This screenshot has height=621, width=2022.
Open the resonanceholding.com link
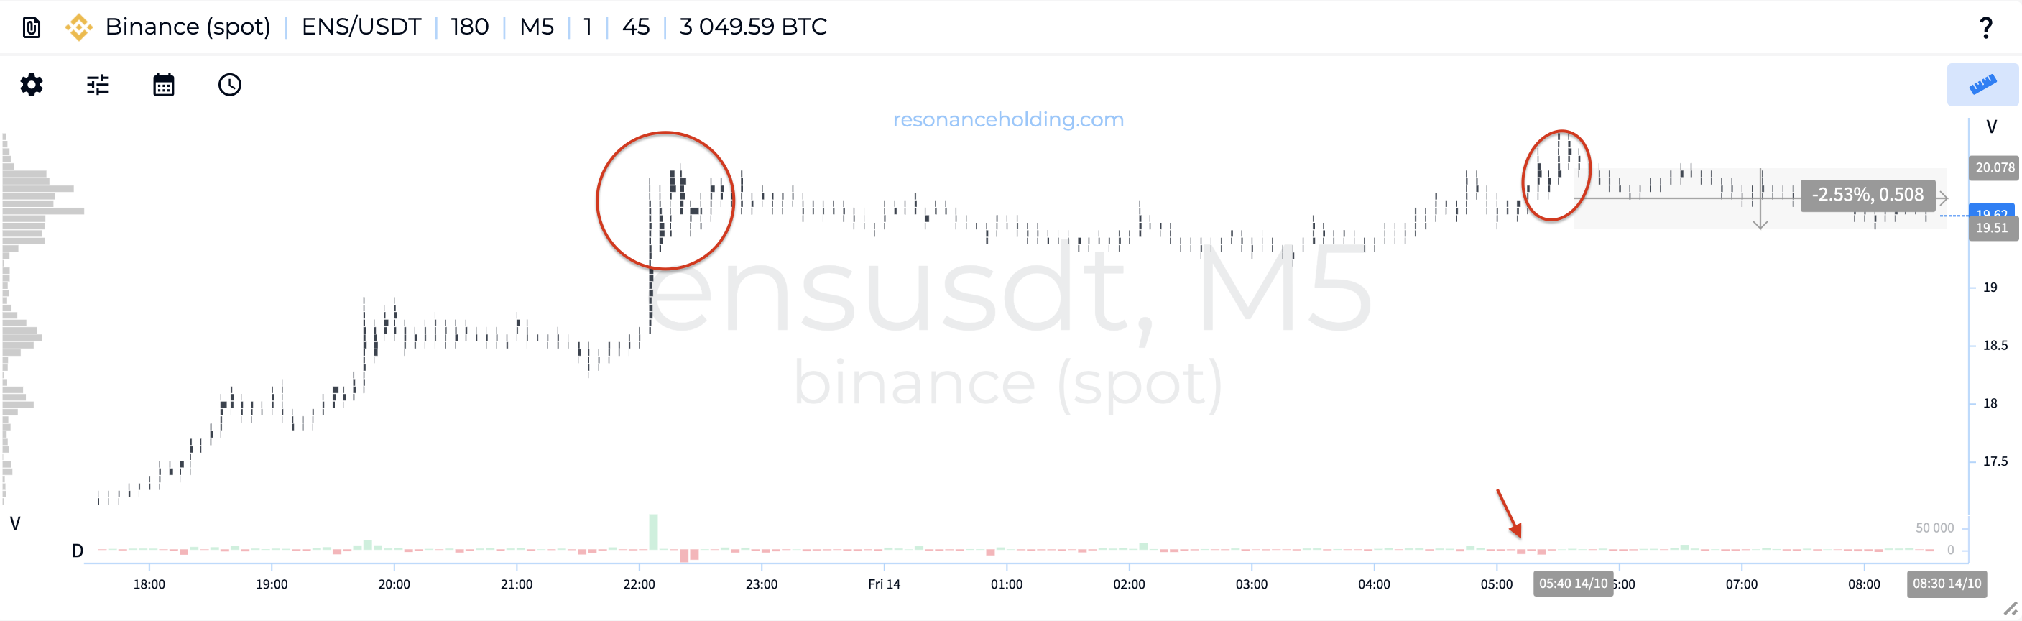pos(1008,119)
